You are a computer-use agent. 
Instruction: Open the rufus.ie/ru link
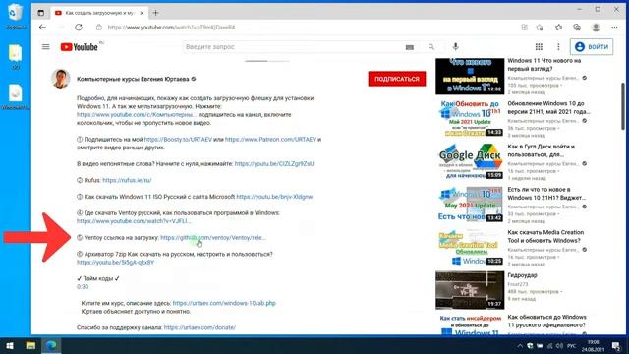(127, 180)
